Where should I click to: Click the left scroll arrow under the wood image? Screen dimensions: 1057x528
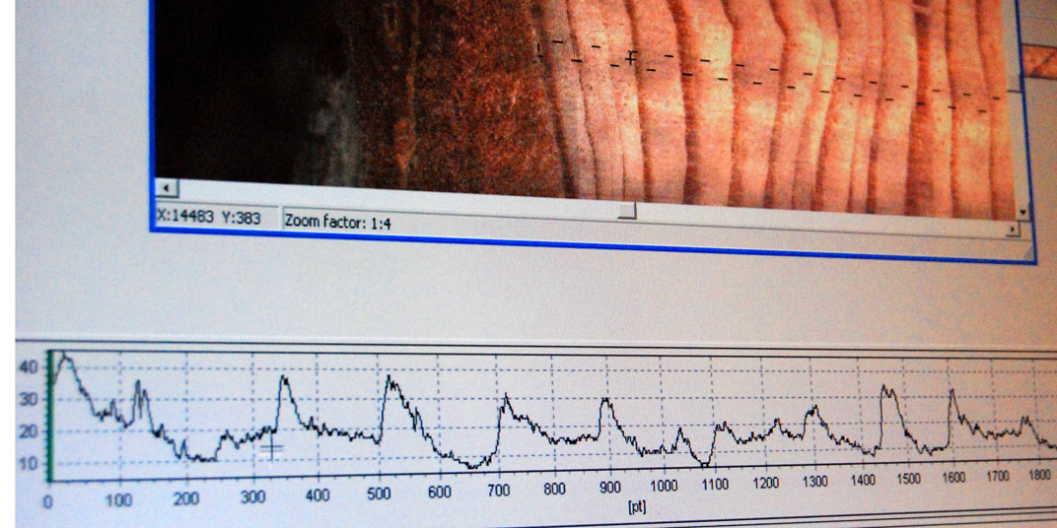pyautogui.click(x=168, y=188)
